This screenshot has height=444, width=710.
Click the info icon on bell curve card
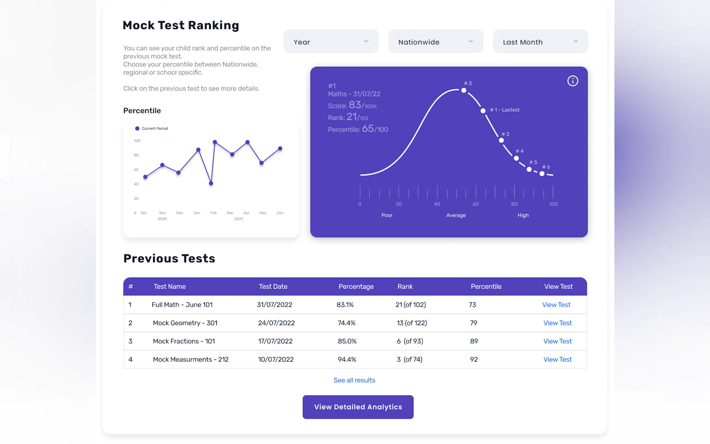click(572, 81)
